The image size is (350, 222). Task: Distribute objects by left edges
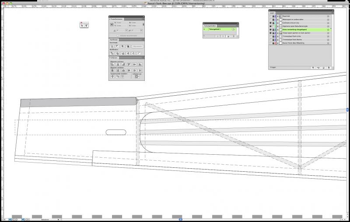129,70
